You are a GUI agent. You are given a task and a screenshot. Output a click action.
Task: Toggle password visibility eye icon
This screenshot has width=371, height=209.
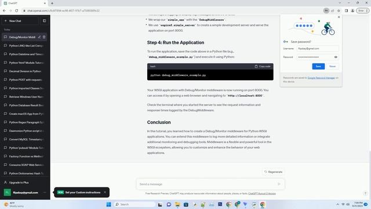coord(336,57)
